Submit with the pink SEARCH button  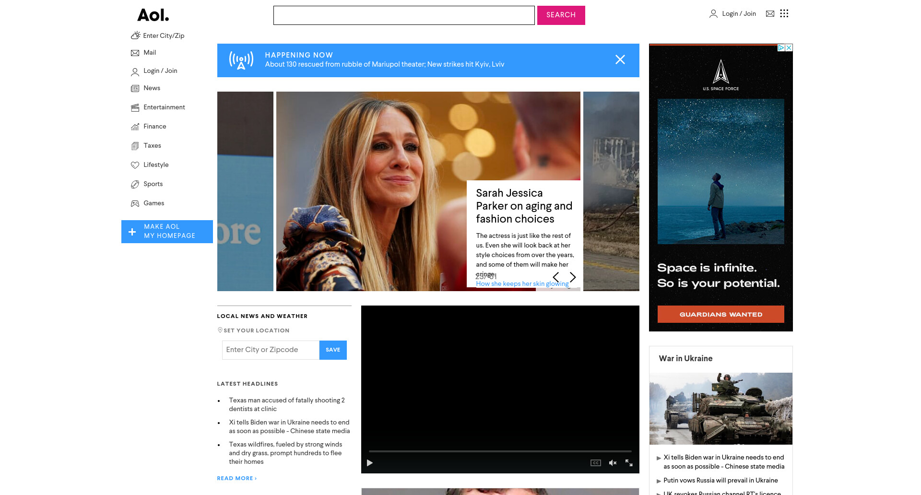pos(561,15)
